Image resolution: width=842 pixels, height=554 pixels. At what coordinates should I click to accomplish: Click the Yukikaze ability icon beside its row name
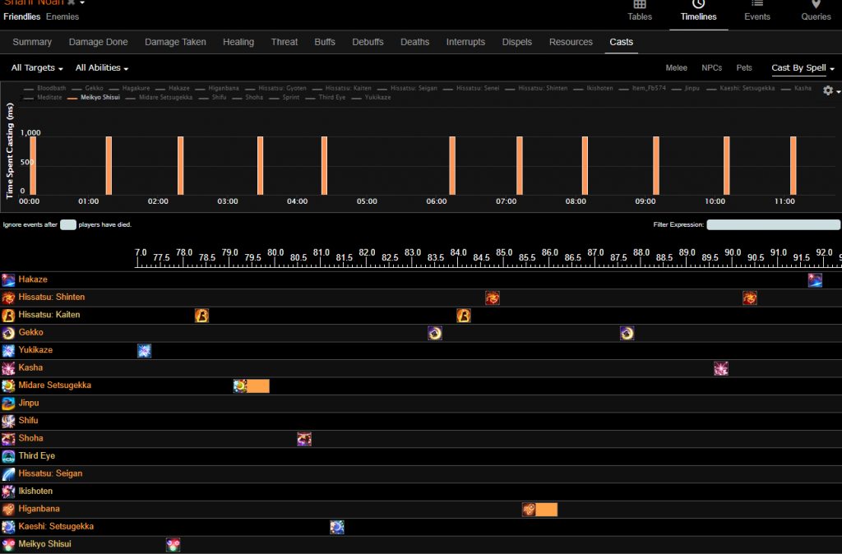coord(8,350)
